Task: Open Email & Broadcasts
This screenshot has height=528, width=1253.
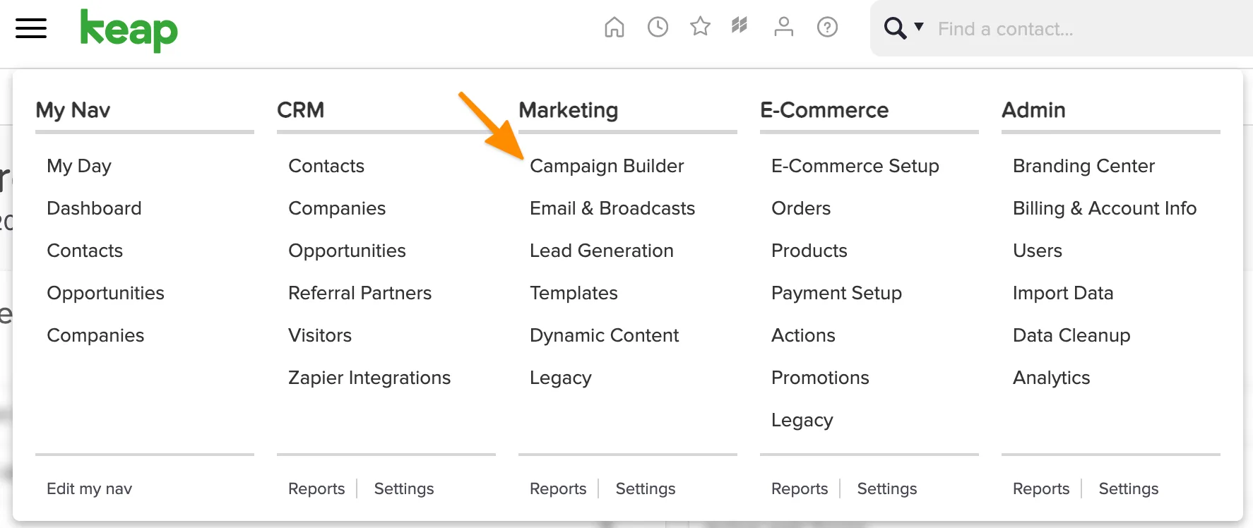Action: (612, 208)
